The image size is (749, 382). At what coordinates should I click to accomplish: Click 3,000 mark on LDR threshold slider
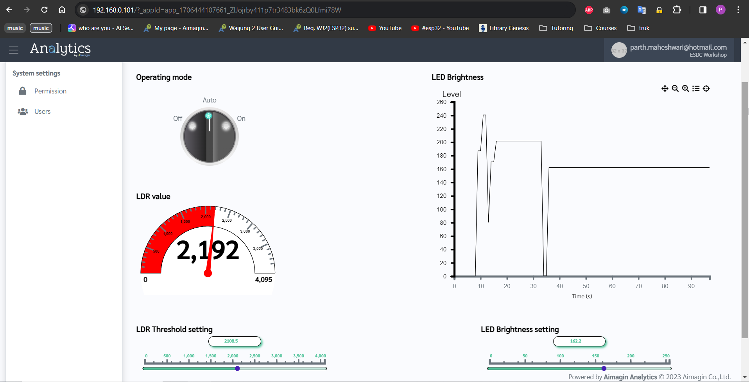[277, 356]
